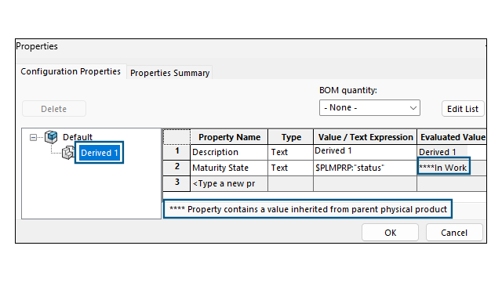The height and width of the screenshot is (282, 502).
Task: Select the Default configuration label
Action: pyautogui.click(x=78, y=137)
